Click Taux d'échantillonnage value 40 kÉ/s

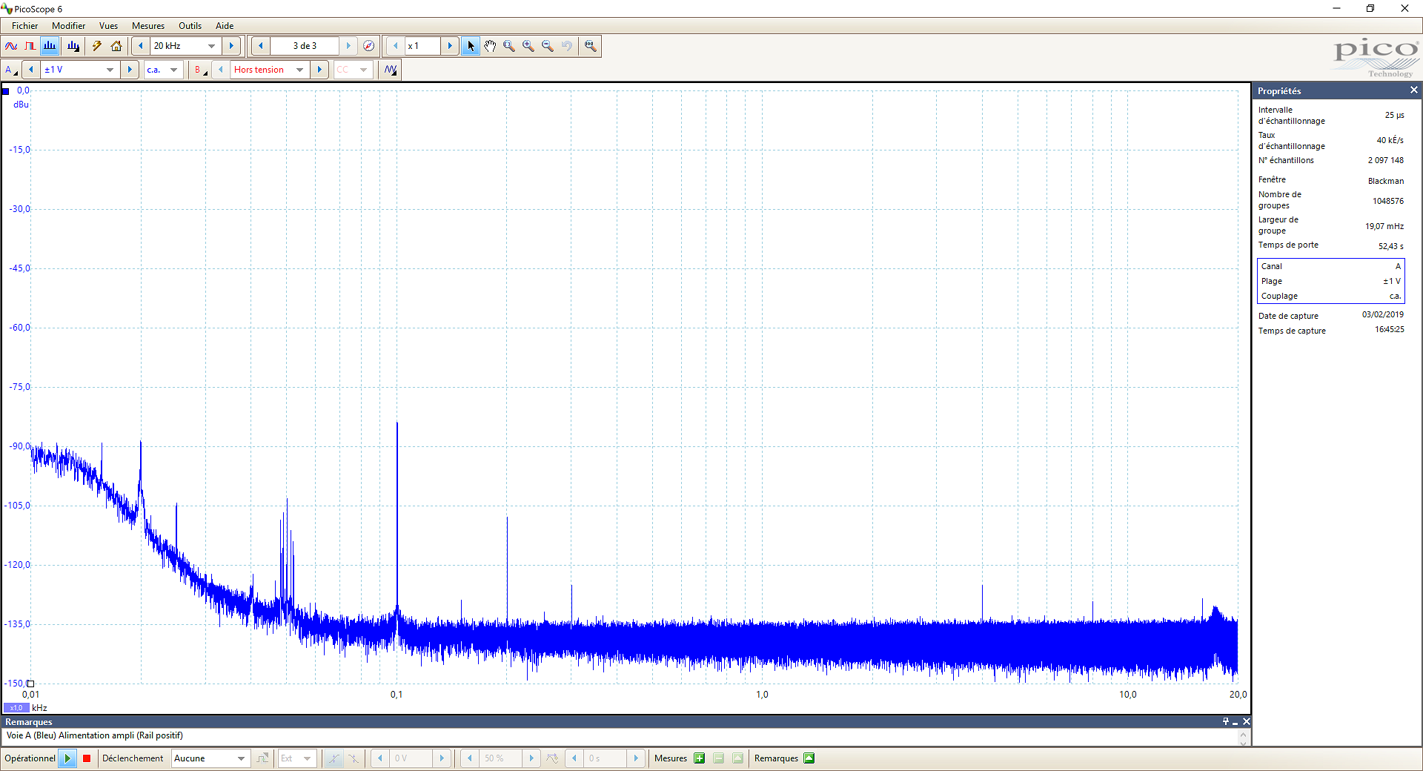(1390, 140)
